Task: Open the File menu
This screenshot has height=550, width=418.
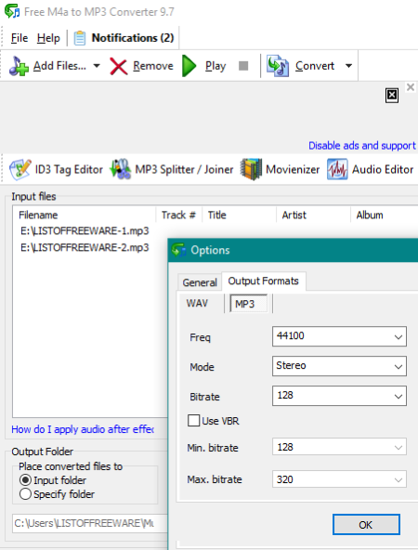Action: pos(20,38)
